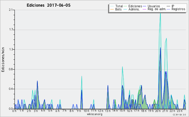Click the green swatch beside Ediciones legend
Screen dimensions: 189x117
tap(125, 6)
